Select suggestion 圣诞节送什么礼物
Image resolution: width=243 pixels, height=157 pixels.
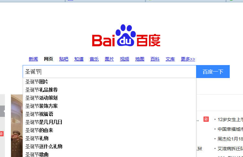pos(44,146)
